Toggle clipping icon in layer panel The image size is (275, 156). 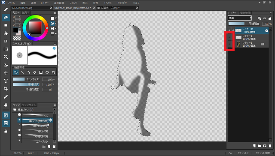click(x=265, y=18)
